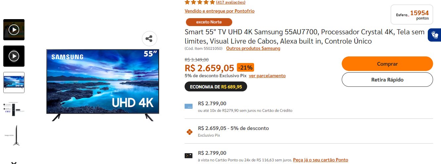Play the second product video thumbnail
Screen dimensions: 441x164
(14, 56)
